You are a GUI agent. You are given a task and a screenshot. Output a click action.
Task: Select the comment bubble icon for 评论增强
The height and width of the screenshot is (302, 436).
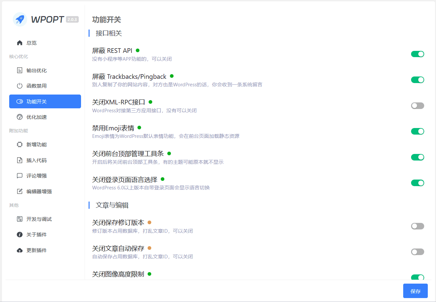pyautogui.click(x=20, y=176)
